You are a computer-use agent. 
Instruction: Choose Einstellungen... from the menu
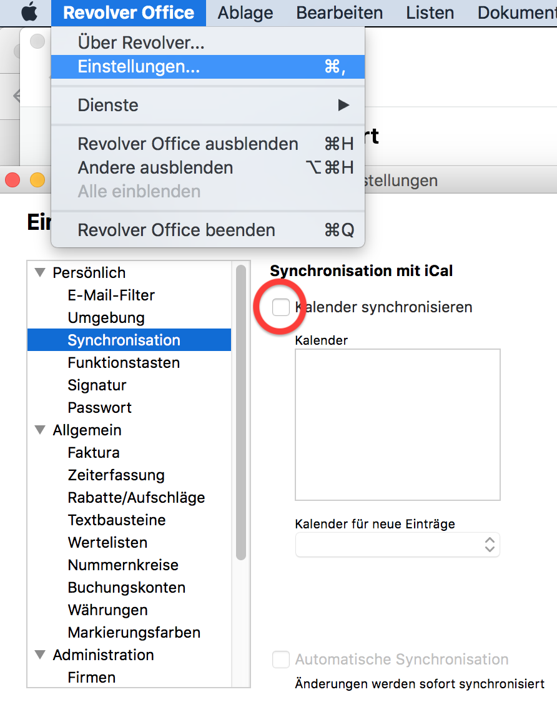(x=139, y=67)
